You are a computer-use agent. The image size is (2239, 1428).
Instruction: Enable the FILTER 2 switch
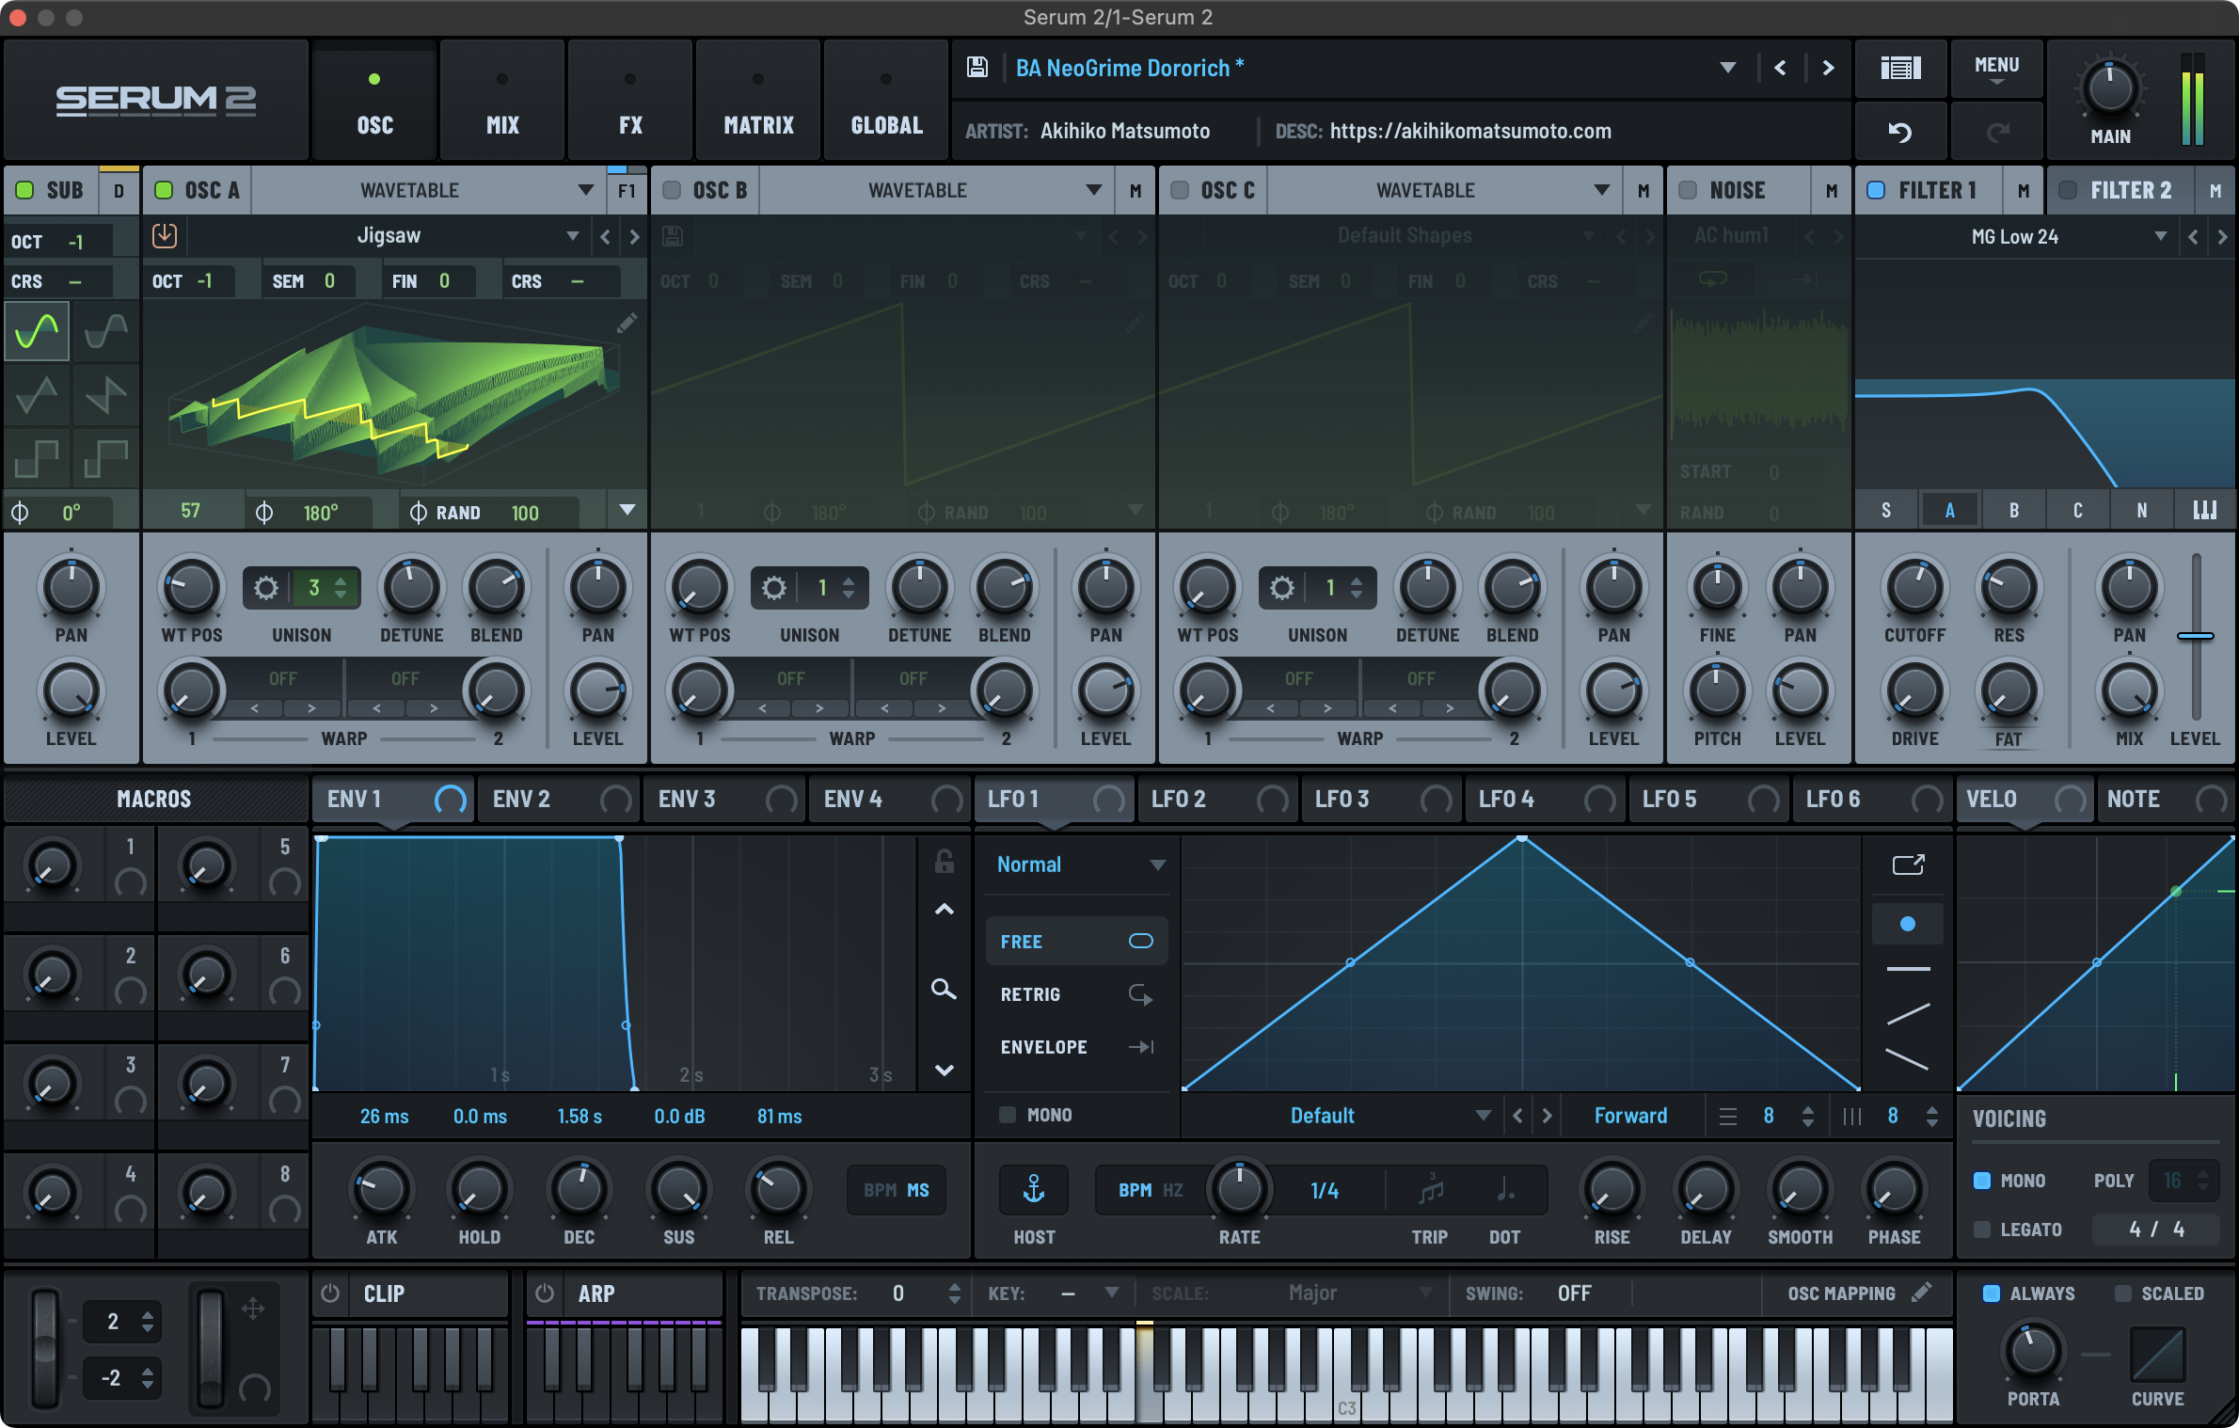coord(2068,190)
